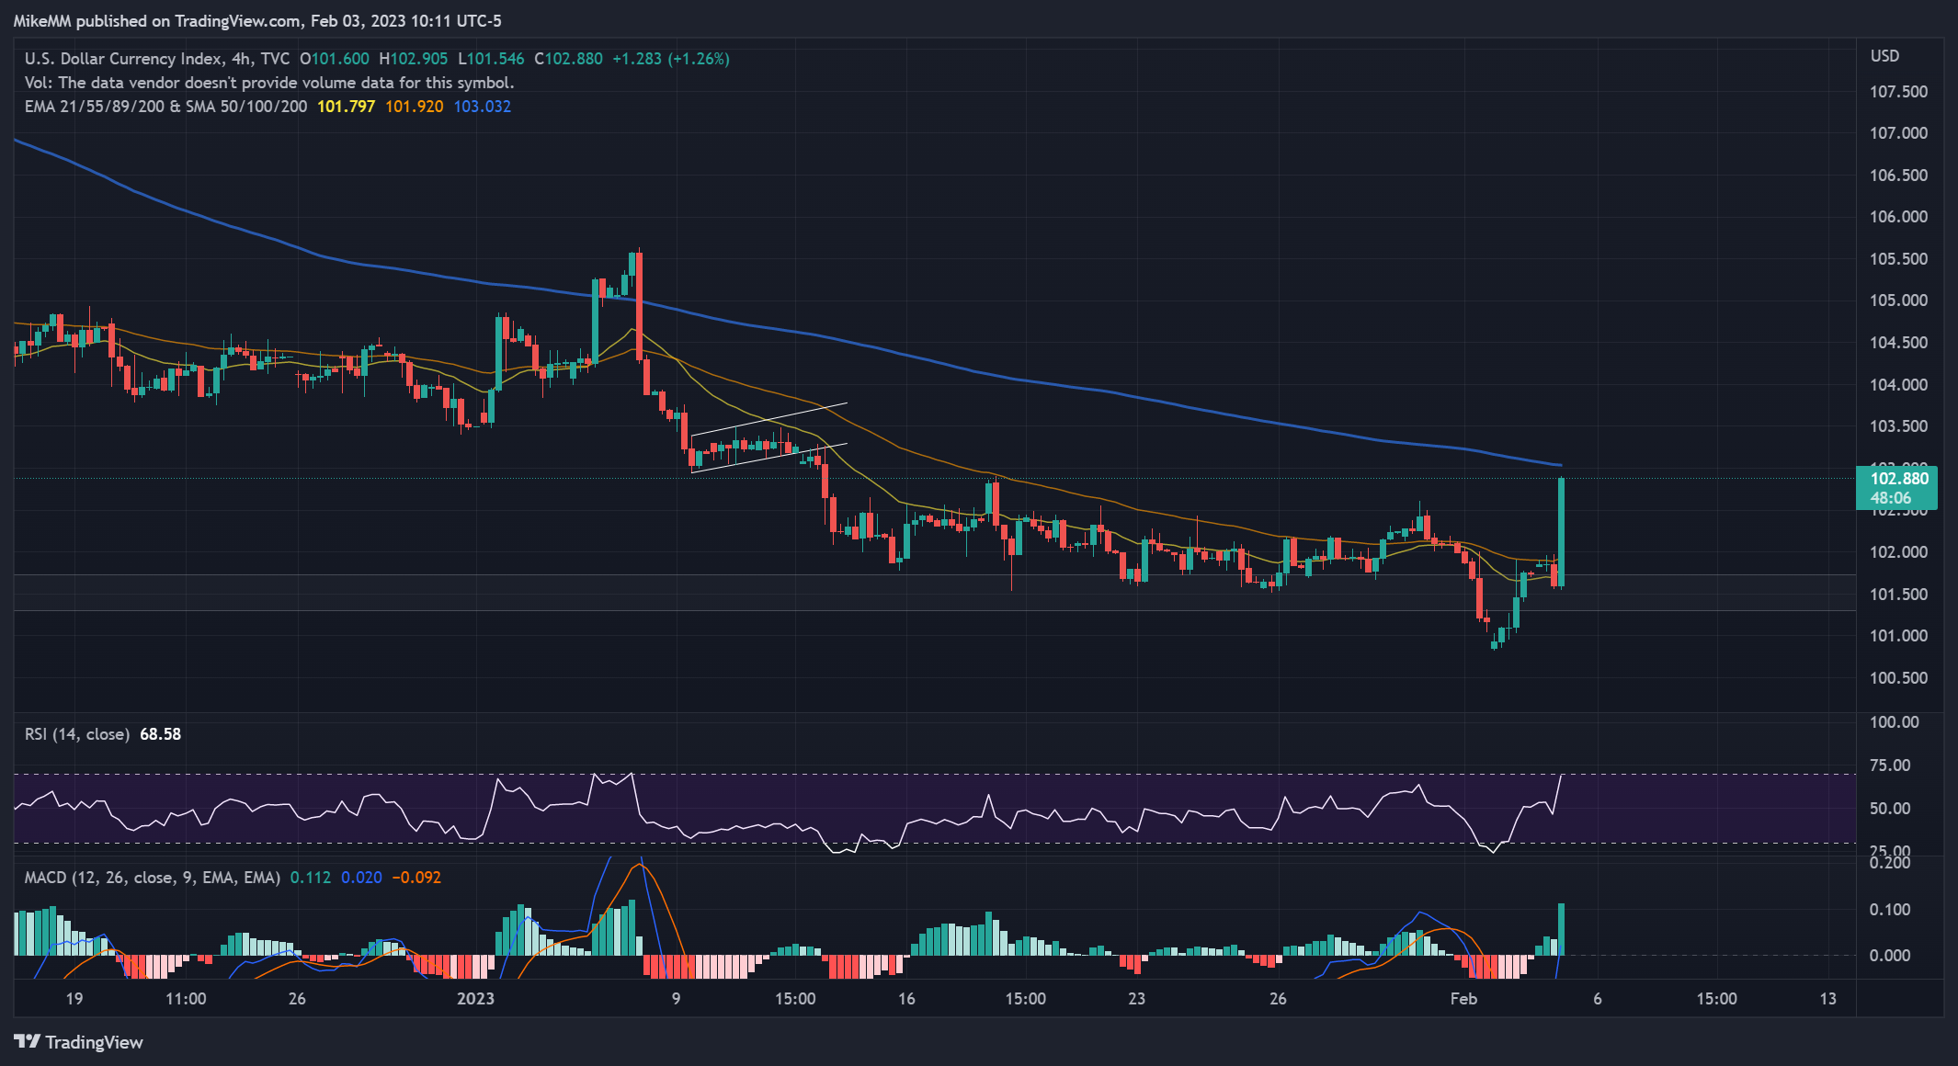Select the EMA 21/55/89/200 & SMA indicator label
Screen dimensions: 1958x1066
coord(165,107)
